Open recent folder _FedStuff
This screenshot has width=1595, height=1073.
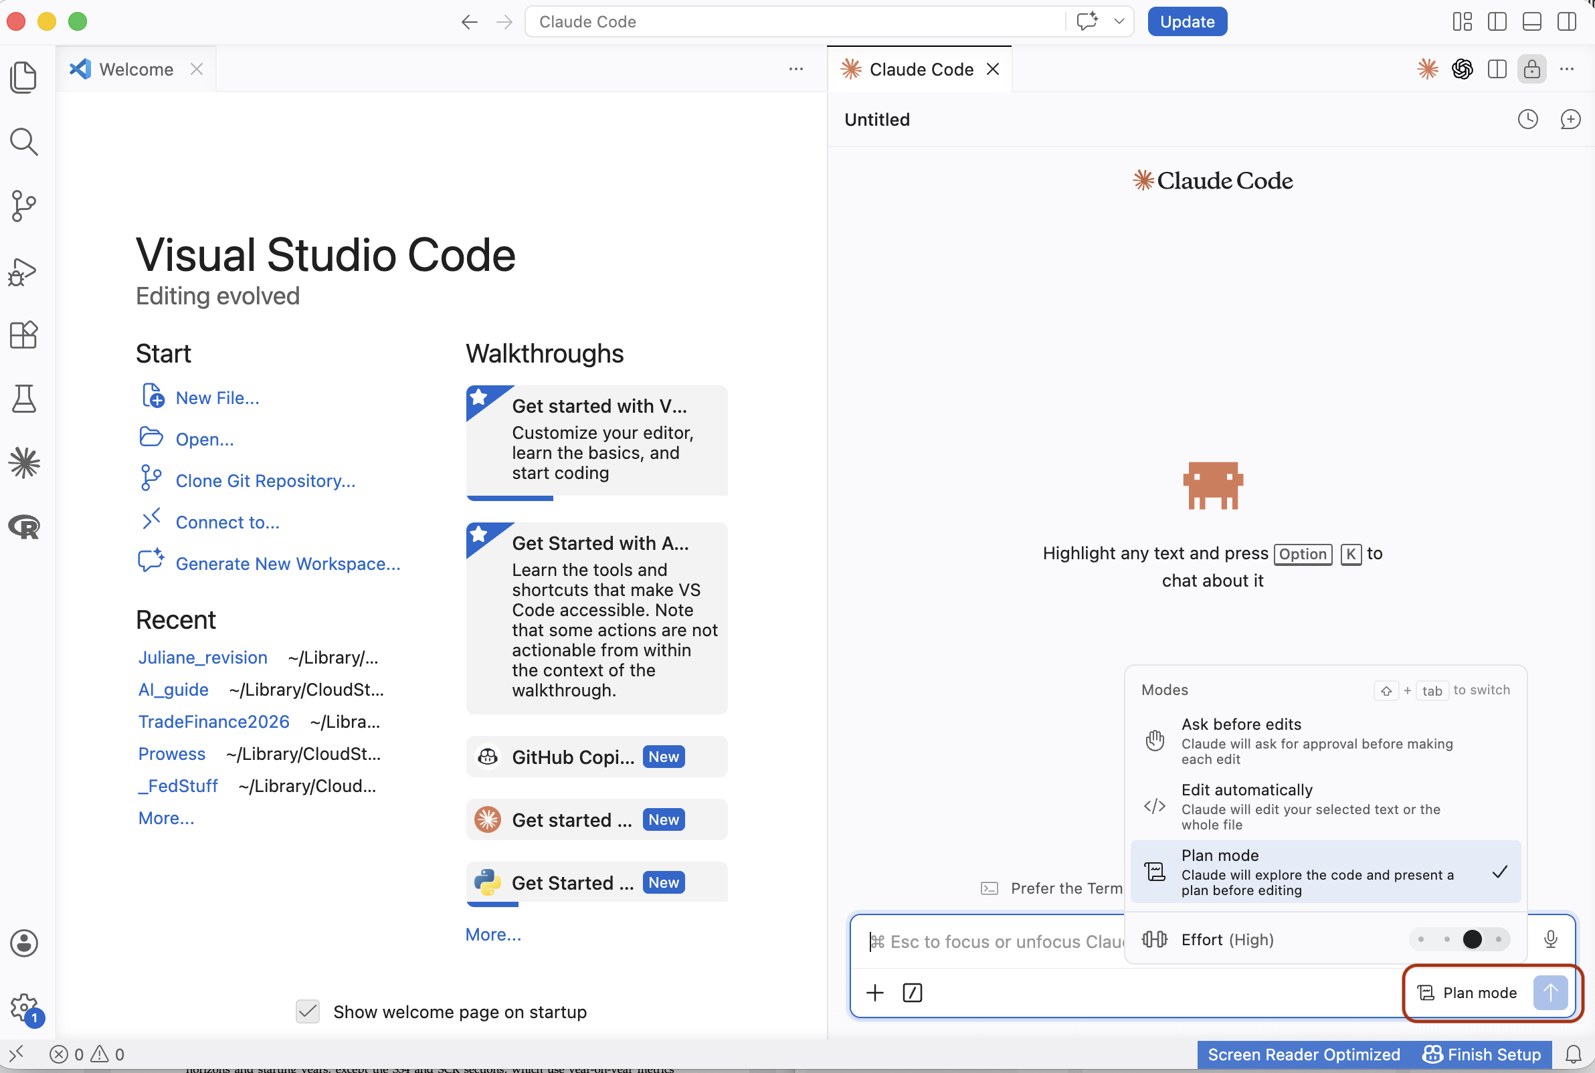coord(178,786)
